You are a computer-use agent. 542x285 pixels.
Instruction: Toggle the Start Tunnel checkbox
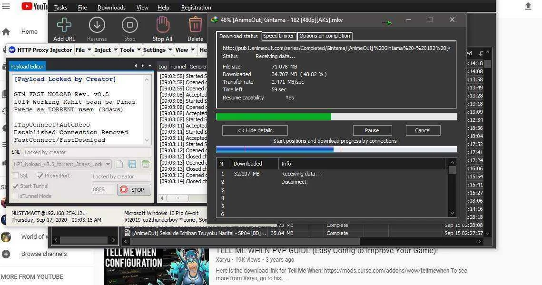pos(15,186)
